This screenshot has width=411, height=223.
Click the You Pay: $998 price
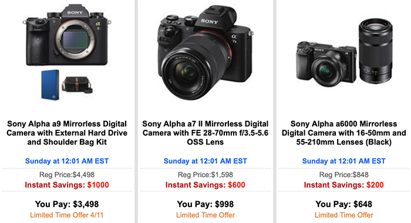(206, 204)
